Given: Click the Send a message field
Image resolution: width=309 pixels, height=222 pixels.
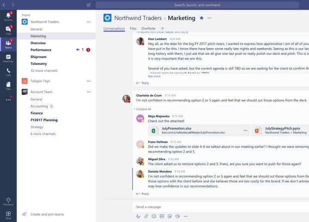Looking at the screenshot, I should [x=221, y=207].
